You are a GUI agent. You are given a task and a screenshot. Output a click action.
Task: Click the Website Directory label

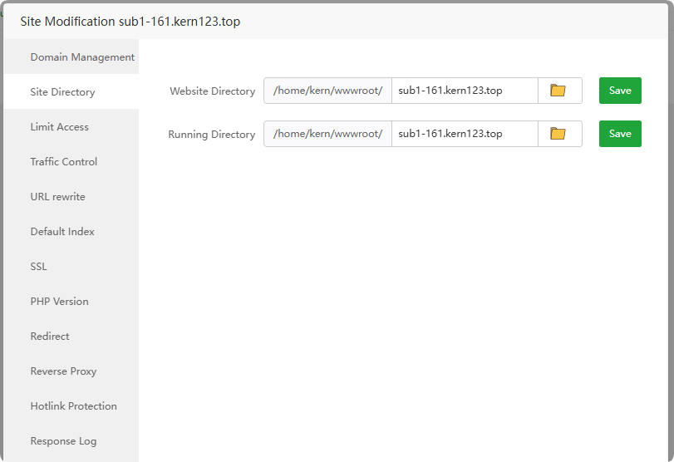pos(213,91)
